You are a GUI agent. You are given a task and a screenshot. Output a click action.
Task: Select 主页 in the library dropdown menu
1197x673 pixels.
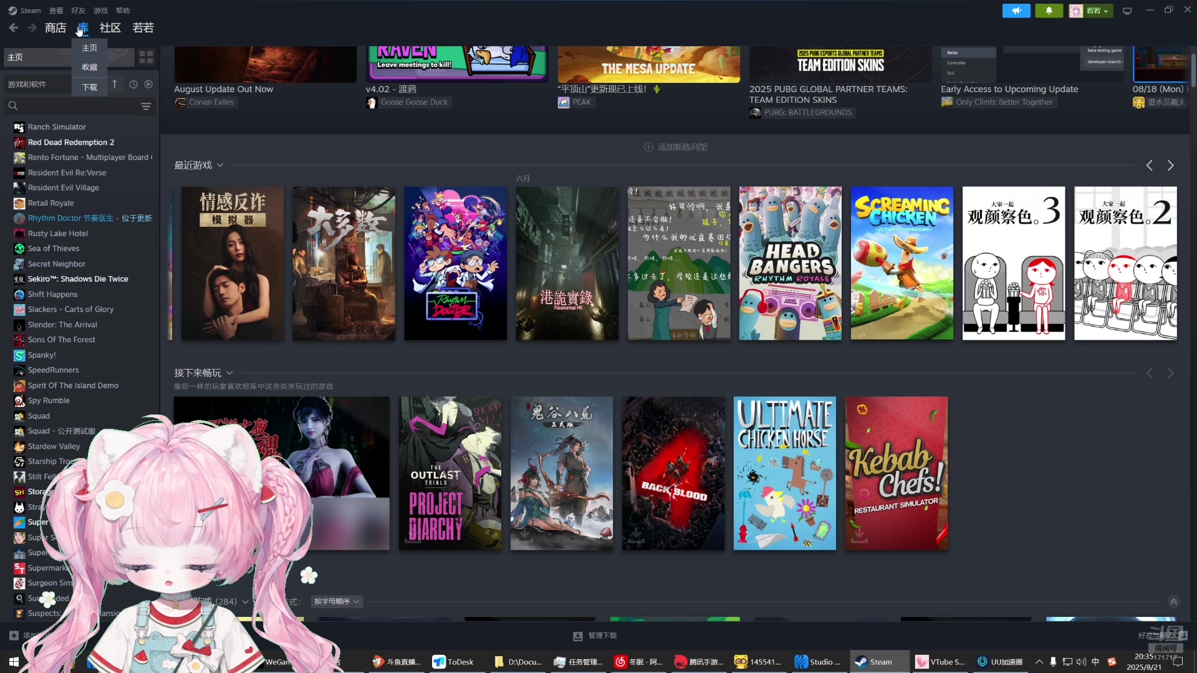click(x=90, y=48)
